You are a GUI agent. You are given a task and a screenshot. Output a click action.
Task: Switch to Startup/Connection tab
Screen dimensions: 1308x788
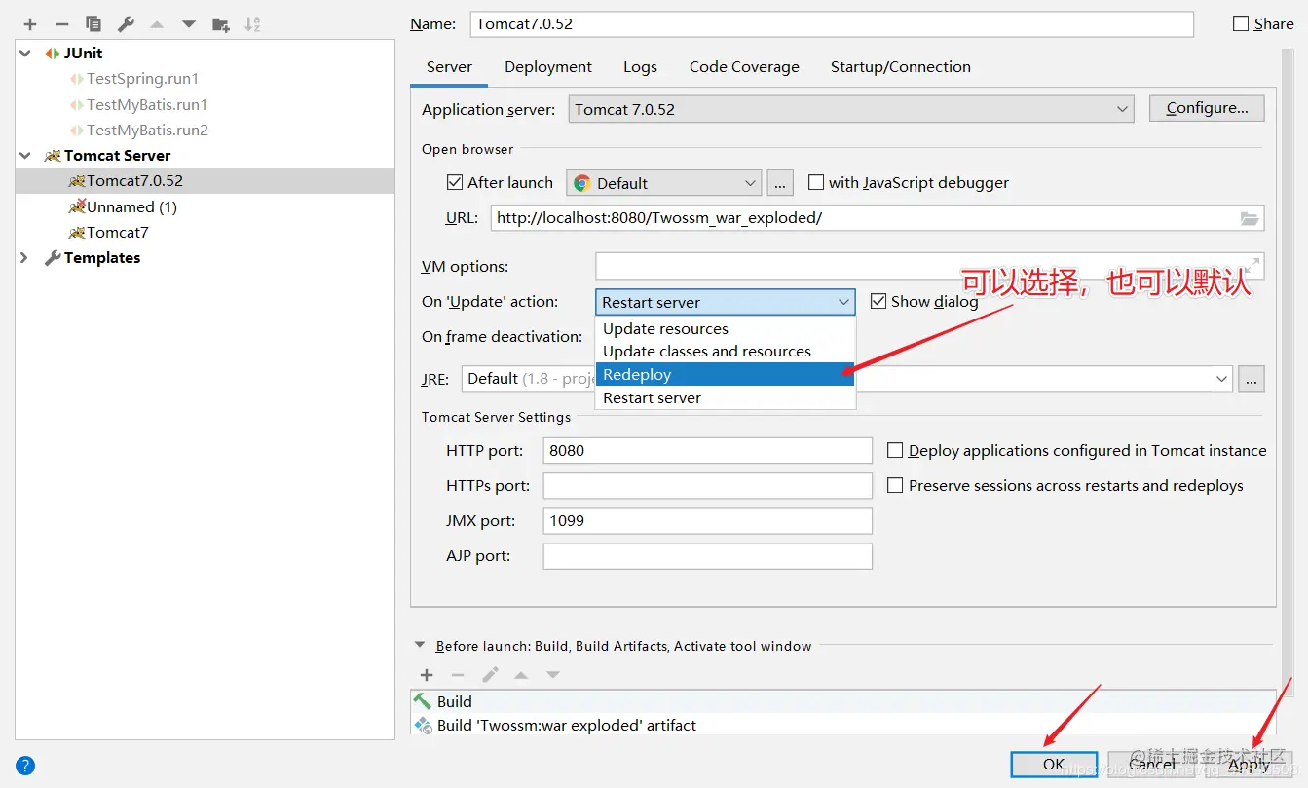coord(901,67)
